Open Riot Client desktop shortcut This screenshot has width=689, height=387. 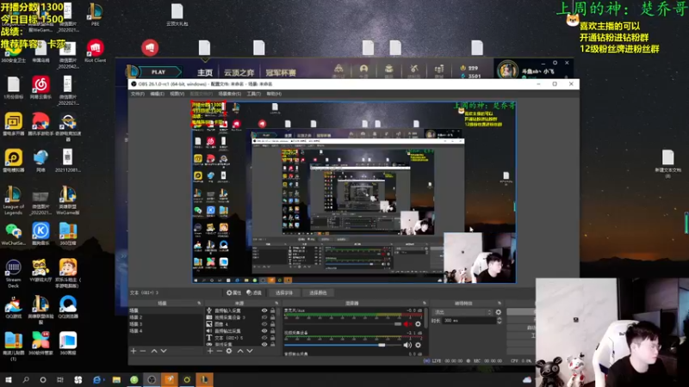click(95, 51)
